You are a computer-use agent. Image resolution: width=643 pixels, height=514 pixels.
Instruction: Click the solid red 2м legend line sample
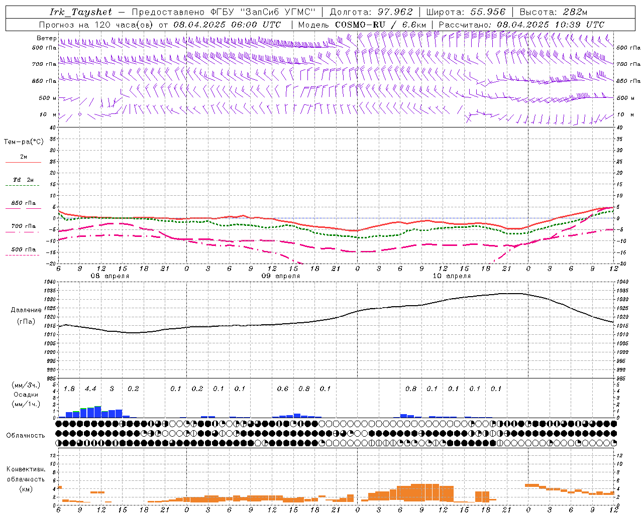tap(23, 162)
